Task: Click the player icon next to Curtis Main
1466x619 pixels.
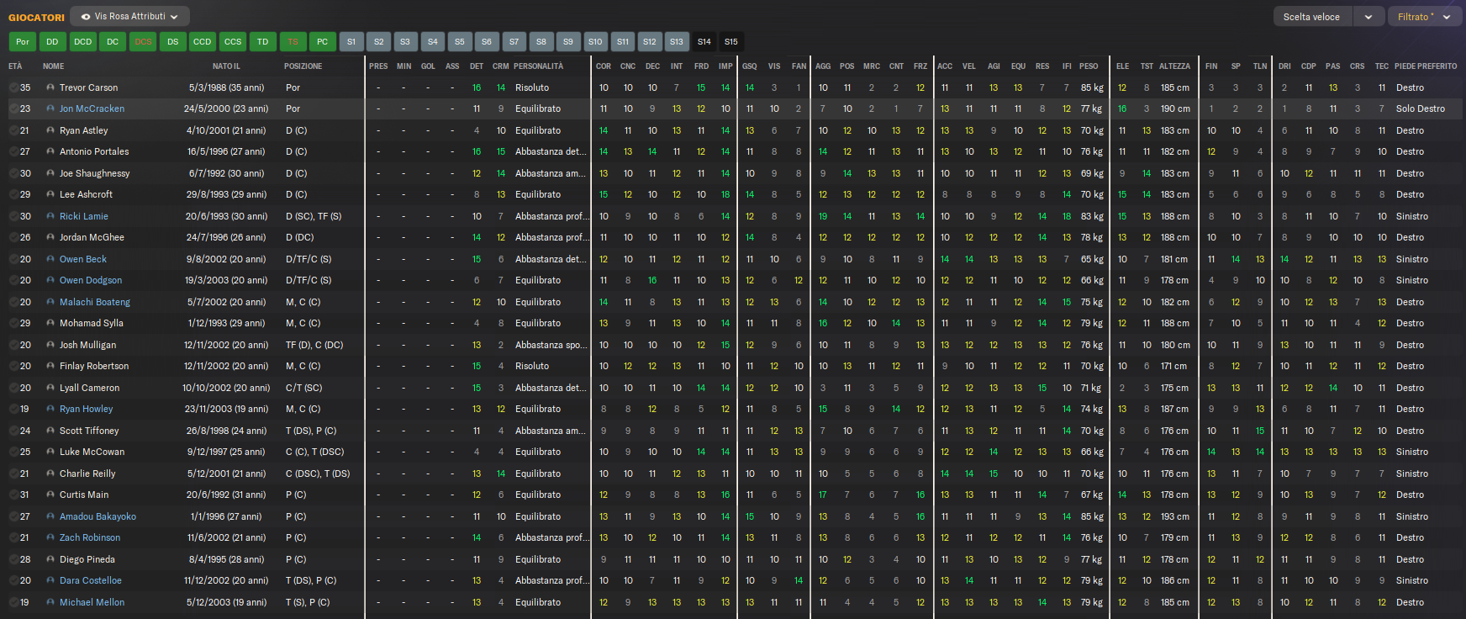Action: click(50, 495)
